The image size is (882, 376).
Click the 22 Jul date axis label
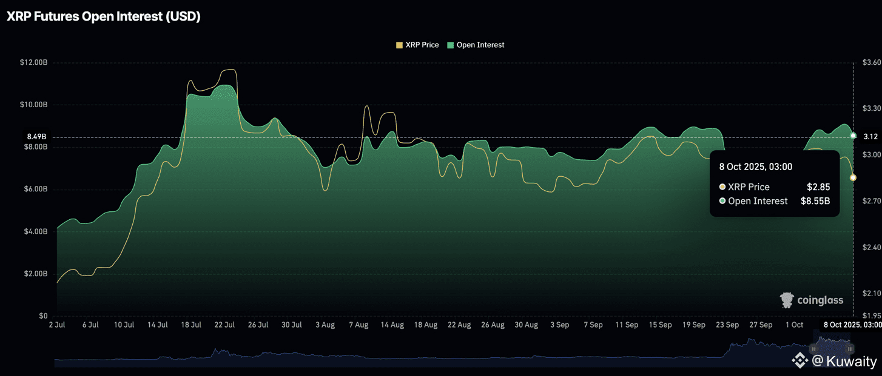(224, 325)
